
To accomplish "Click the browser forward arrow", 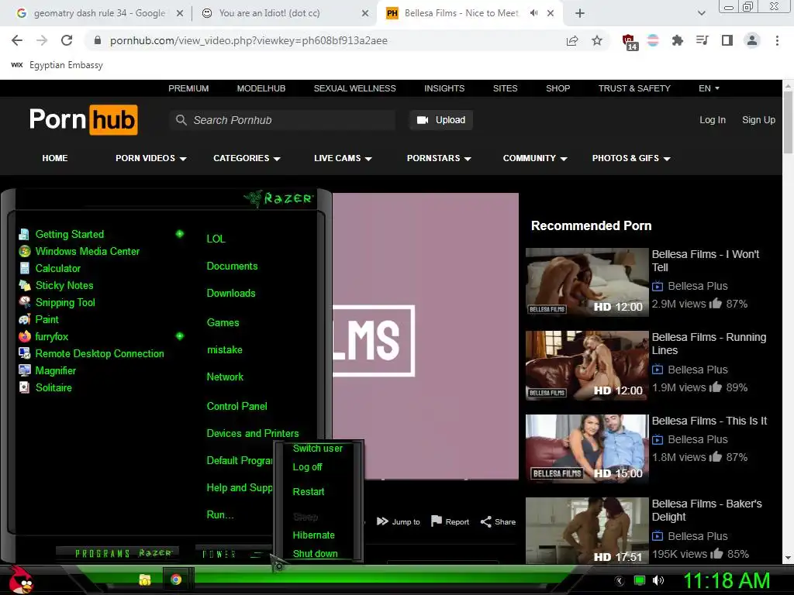I will coord(42,40).
